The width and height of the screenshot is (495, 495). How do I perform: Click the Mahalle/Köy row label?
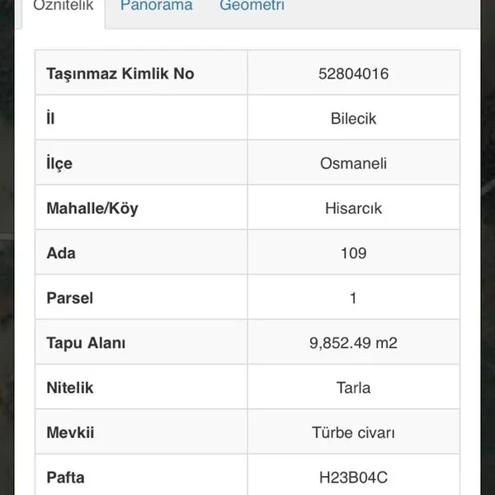point(92,209)
